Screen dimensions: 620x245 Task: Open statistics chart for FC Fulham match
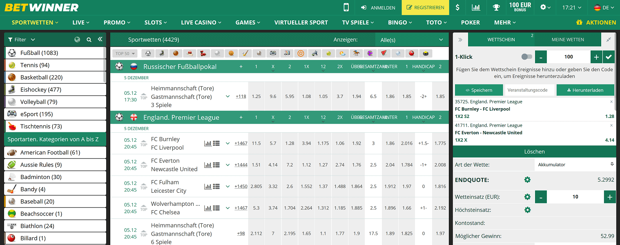tap(207, 187)
